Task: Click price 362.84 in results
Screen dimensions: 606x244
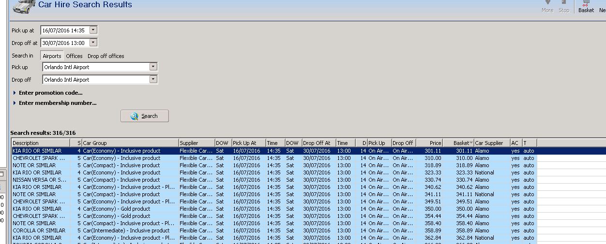Action: (433, 238)
